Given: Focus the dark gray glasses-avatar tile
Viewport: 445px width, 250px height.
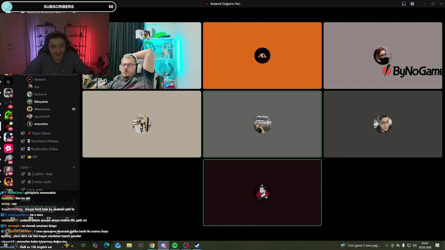Looking at the screenshot, I should 383,124.
